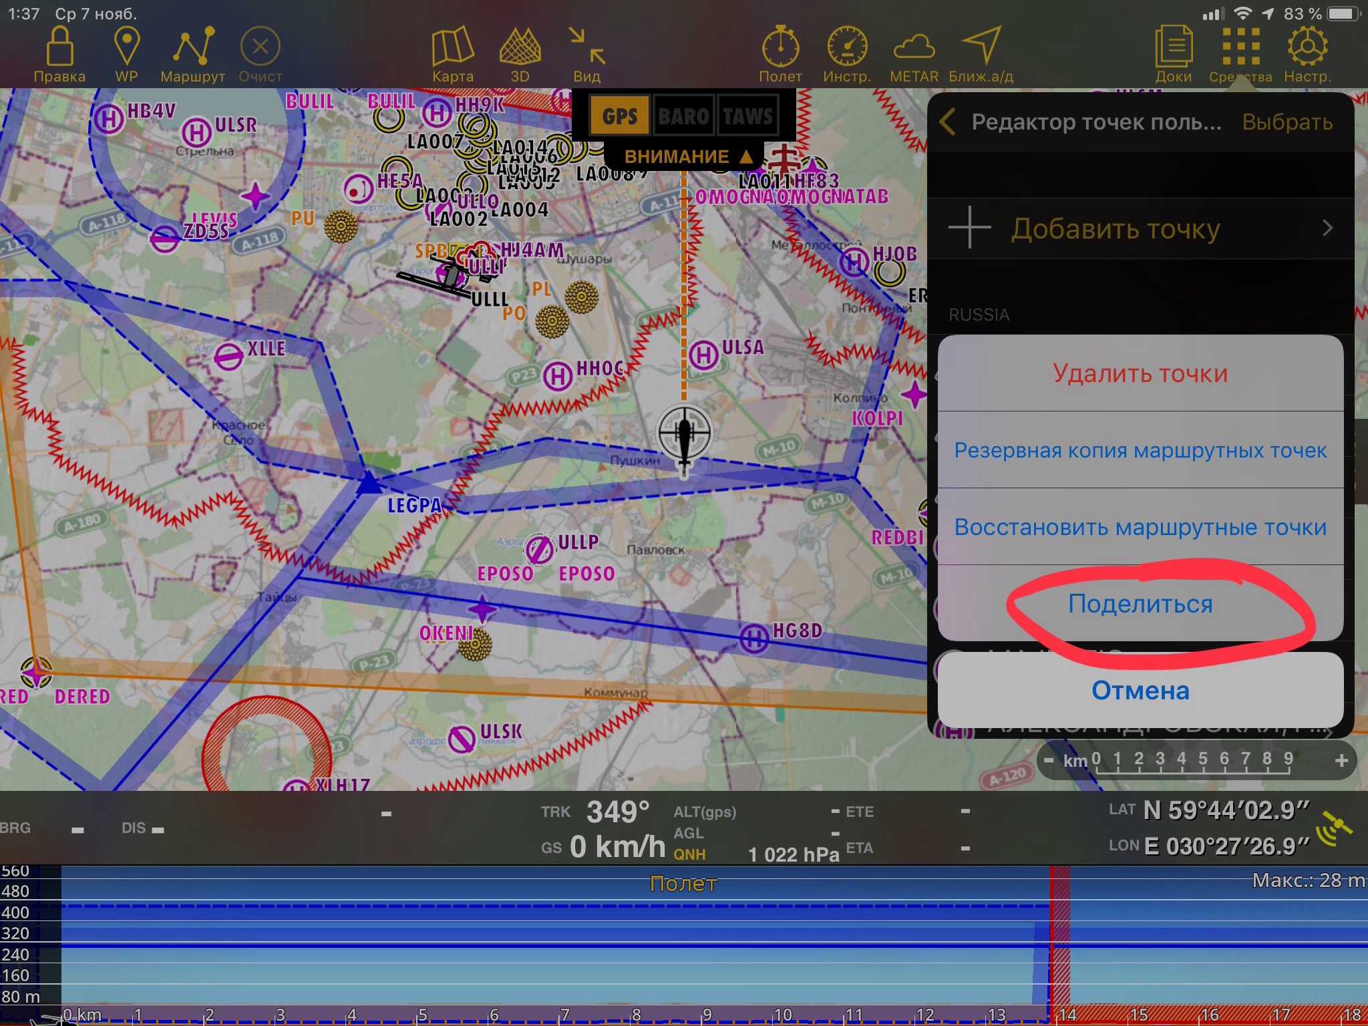Choose Поделиться in the action sheet
This screenshot has height=1026, width=1368.
pyautogui.click(x=1140, y=604)
